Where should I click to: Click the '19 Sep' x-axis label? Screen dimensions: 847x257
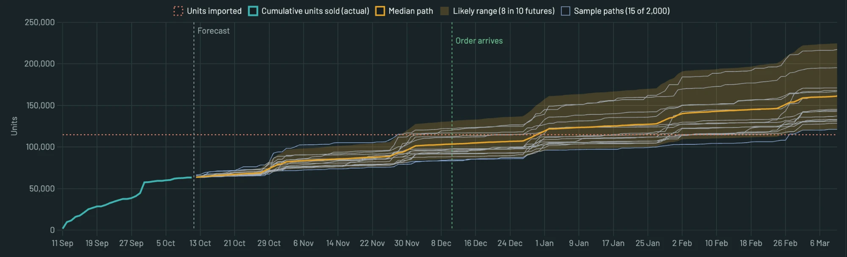coord(97,243)
